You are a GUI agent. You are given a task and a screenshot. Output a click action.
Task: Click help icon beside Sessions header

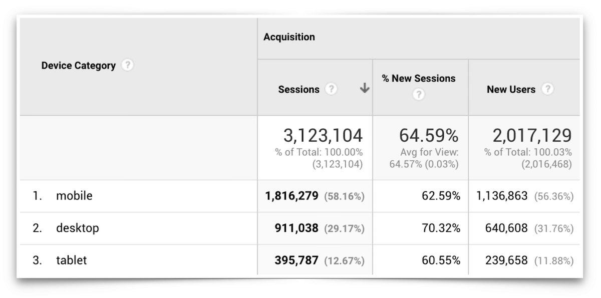pos(331,89)
